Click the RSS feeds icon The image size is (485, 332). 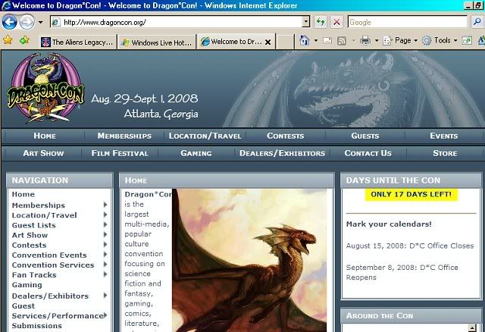click(x=342, y=40)
